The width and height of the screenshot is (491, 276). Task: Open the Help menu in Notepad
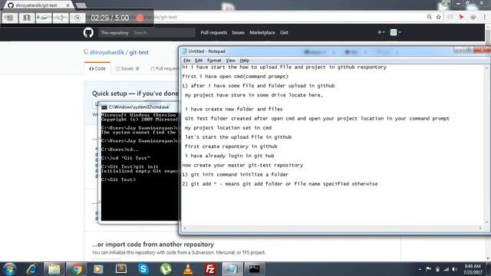[x=244, y=61]
